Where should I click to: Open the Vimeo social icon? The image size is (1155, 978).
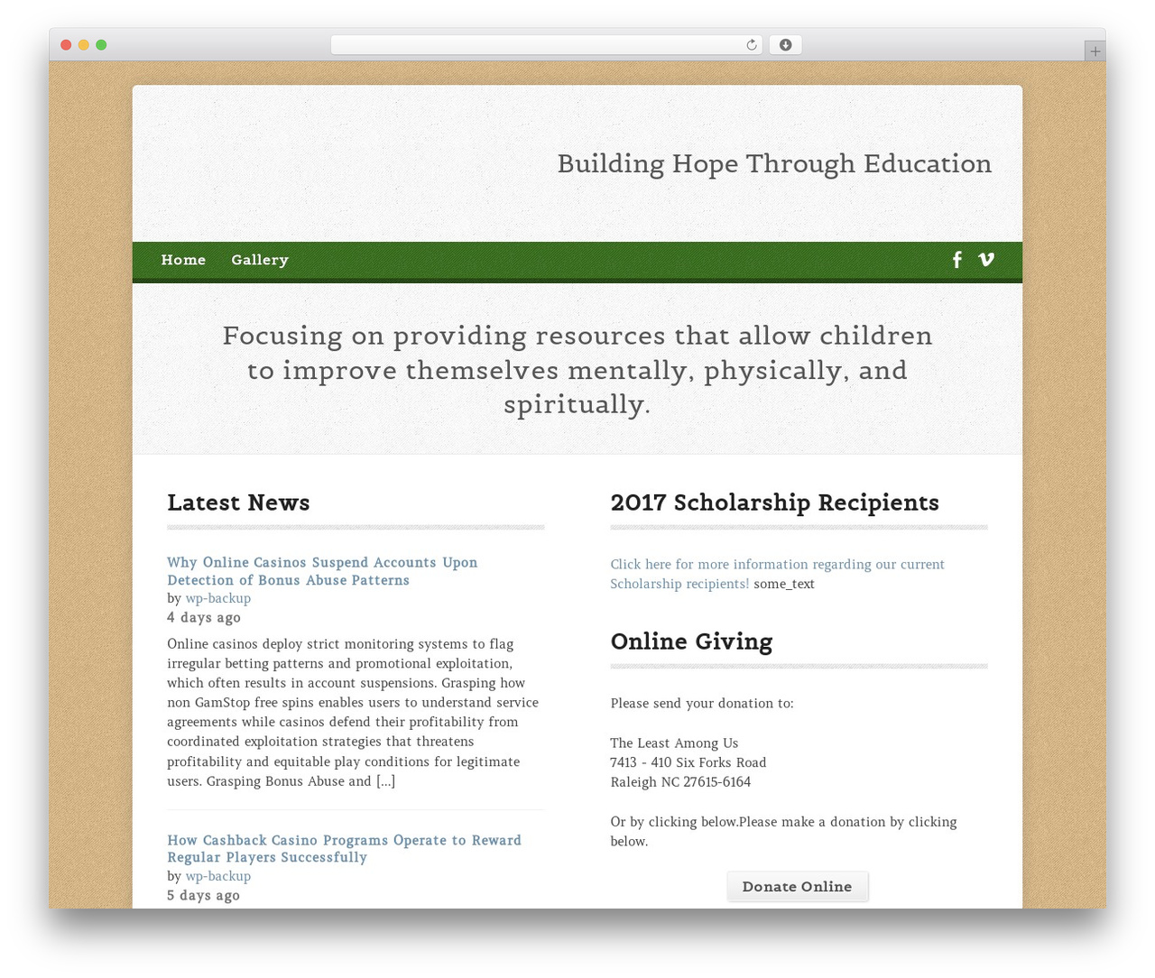pos(986,260)
